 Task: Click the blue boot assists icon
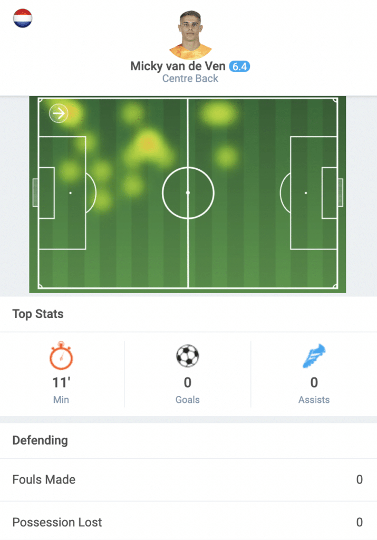tap(314, 356)
